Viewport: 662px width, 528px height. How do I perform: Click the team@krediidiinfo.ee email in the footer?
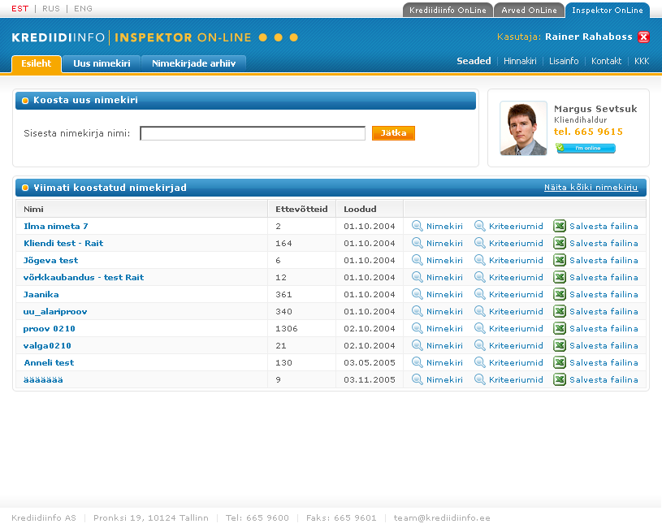[442, 518]
